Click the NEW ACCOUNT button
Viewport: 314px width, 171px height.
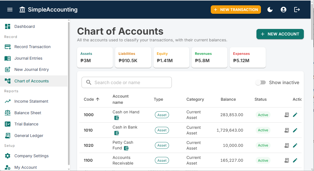click(x=280, y=34)
